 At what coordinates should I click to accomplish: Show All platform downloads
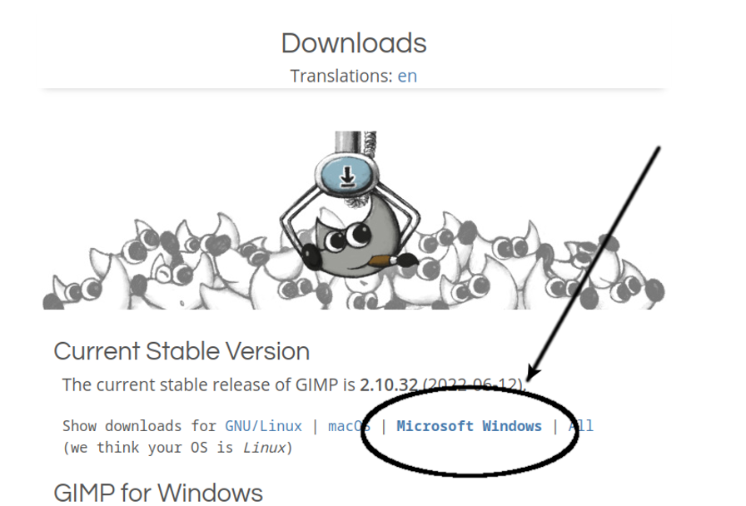click(x=581, y=425)
